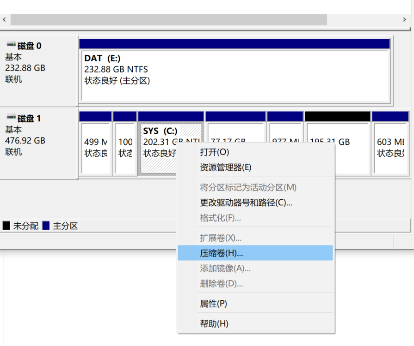
Task: Choose 打开(O) from the context menu
Action: [x=255, y=152]
